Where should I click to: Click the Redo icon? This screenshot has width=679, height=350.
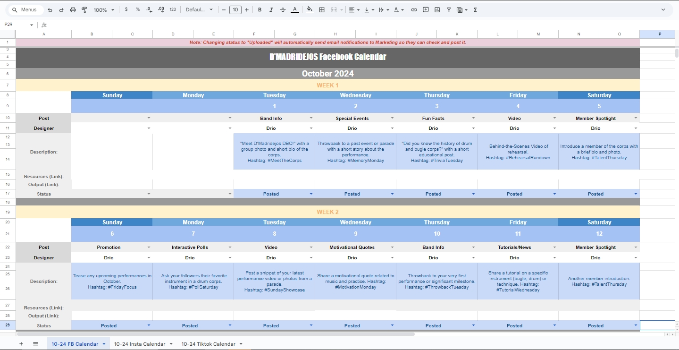(x=61, y=10)
